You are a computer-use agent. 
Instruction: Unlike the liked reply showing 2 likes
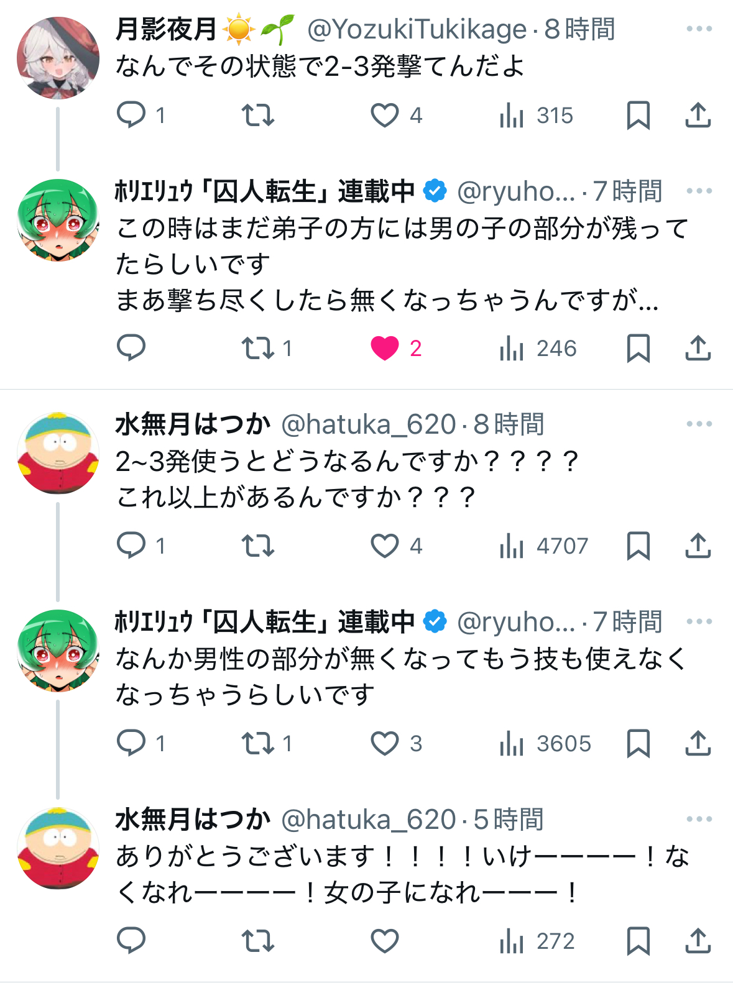click(385, 348)
